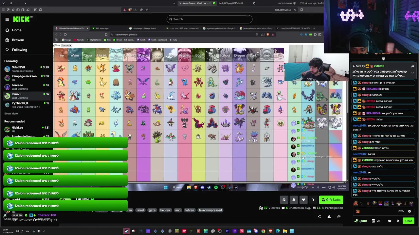Click the Gift Subs button
Image resolution: width=419 pixels, height=235 pixels.
[x=331, y=200]
